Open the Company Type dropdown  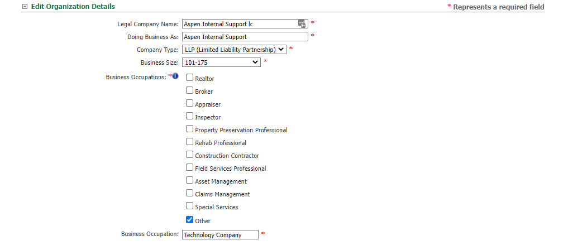pos(234,50)
